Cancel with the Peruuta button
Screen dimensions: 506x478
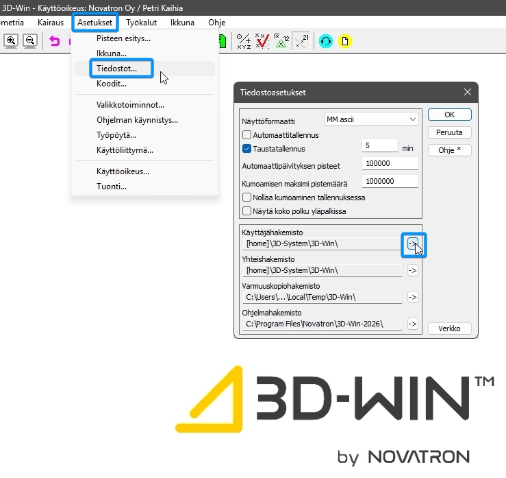tap(450, 132)
